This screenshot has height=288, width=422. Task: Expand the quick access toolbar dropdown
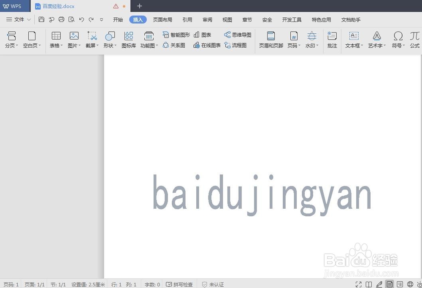(101, 19)
